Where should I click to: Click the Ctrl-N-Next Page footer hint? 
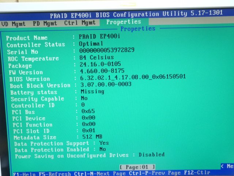click(100, 173)
